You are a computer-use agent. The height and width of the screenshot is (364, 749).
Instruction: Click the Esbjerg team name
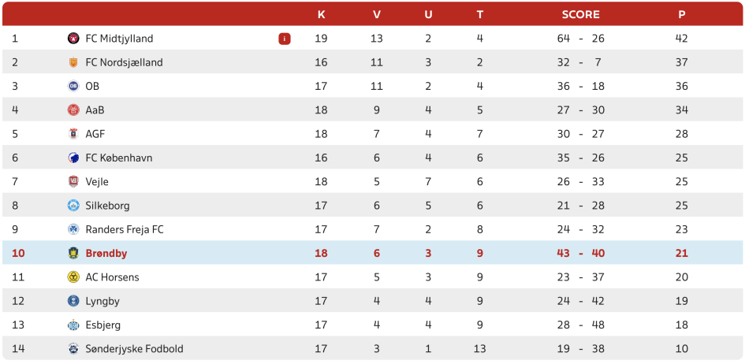pyautogui.click(x=102, y=325)
